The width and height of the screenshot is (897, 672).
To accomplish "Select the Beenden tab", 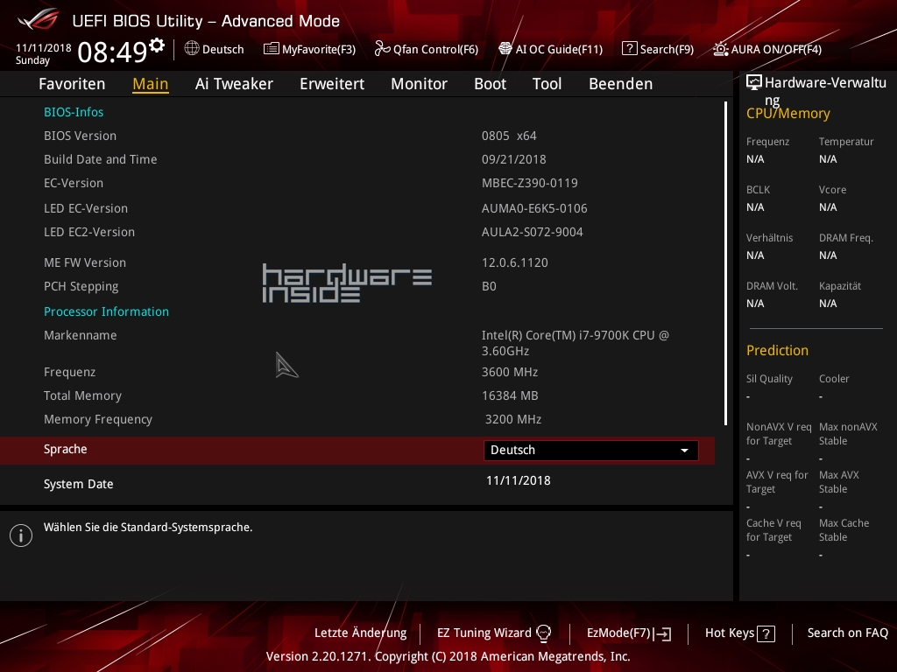I will (621, 84).
